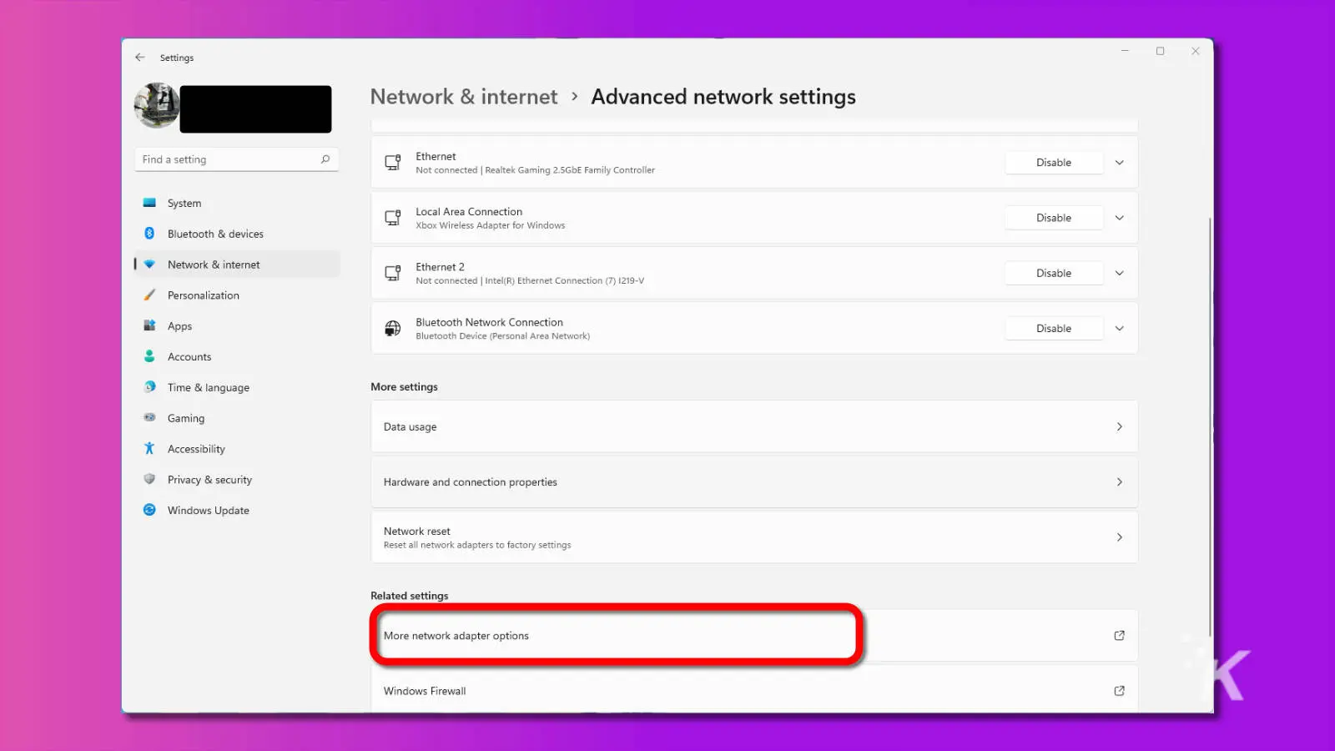This screenshot has width=1335, height=751.
Task: Click the Gaming controller icon
Action: pos(149,417)
